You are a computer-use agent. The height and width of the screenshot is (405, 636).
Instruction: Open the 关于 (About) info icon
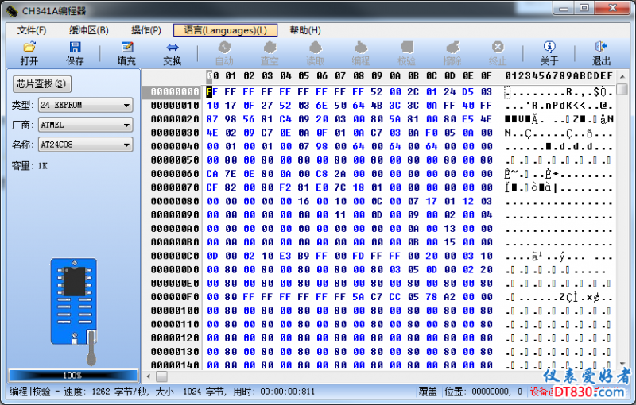coord(549,53)
